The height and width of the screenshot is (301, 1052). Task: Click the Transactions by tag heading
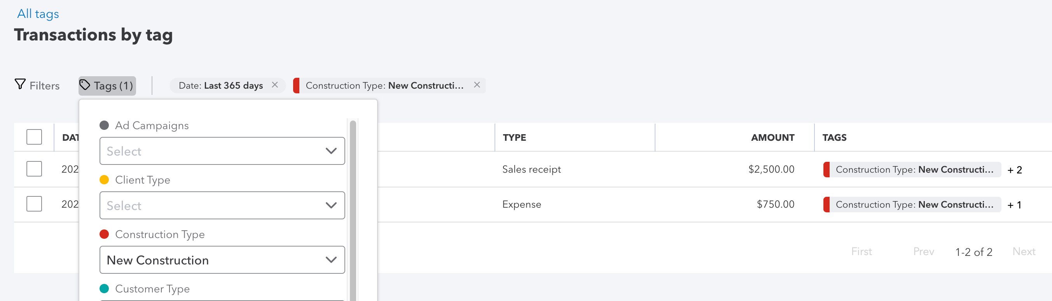[x=94, y=35]
